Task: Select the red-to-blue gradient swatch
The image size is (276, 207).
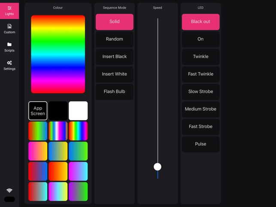Action: [x=38, y=171]
